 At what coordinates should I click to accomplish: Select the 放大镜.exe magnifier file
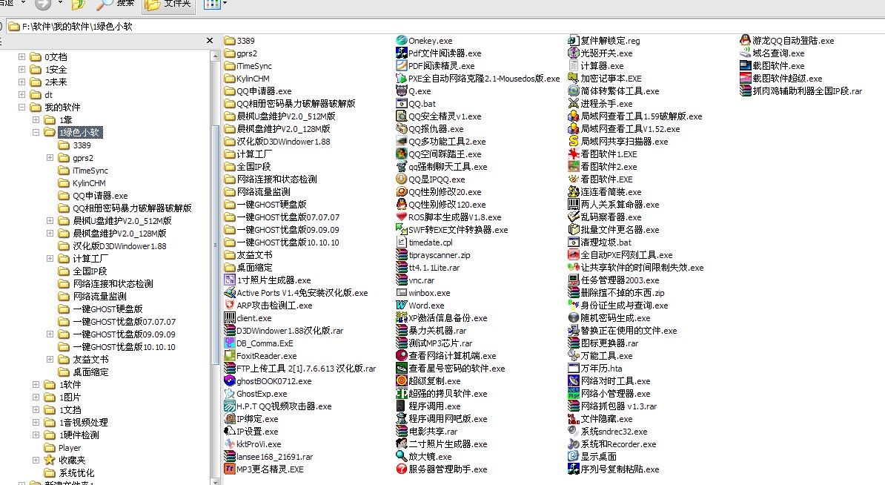point(429,457)
